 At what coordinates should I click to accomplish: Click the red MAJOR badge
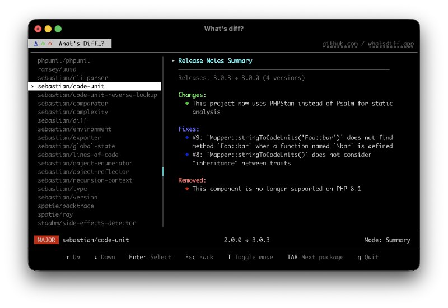tap(46, 240)
